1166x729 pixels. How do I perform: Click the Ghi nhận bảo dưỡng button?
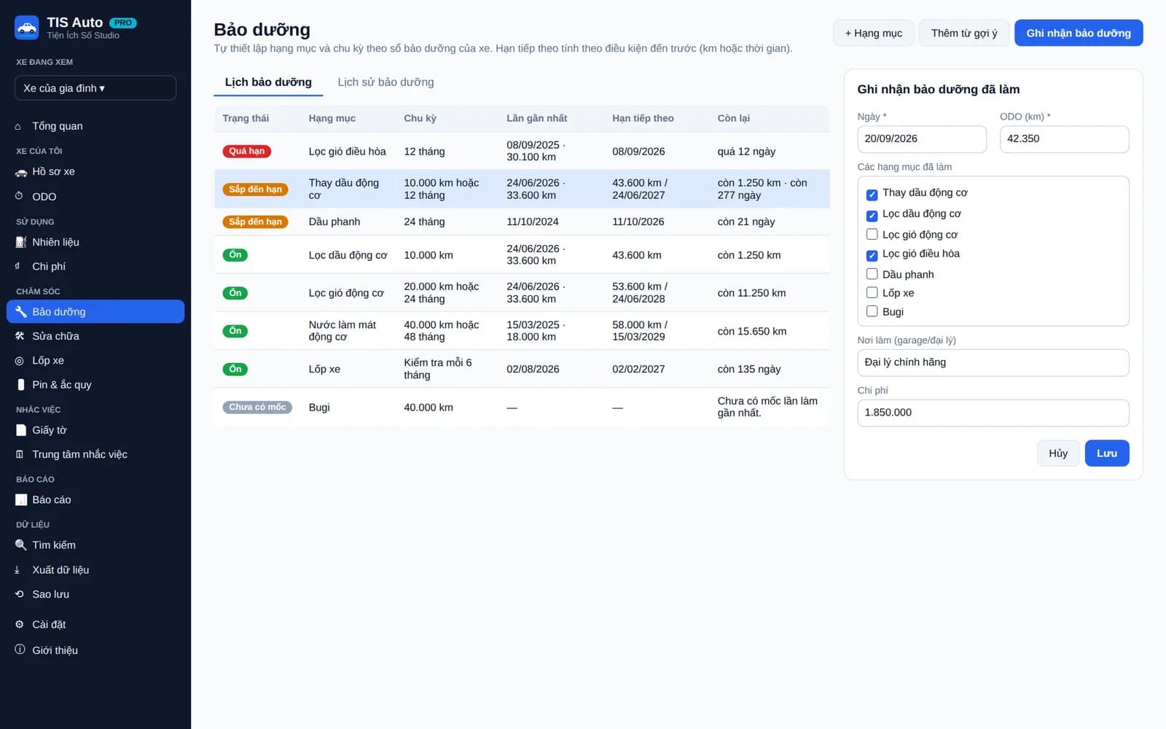(1079, 33)
